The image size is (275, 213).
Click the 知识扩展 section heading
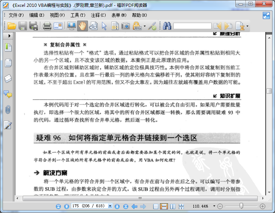point(230,96)
